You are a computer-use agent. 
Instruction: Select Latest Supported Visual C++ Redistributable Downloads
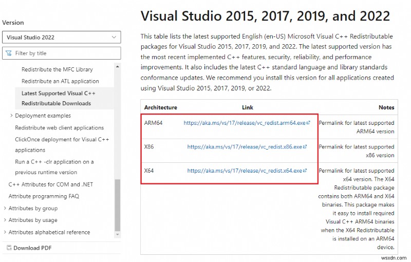[x=65, y=98]
